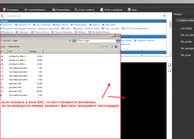Click the Создать новый resource button
The height and width of the screenshot is (139, 194).
185,20
